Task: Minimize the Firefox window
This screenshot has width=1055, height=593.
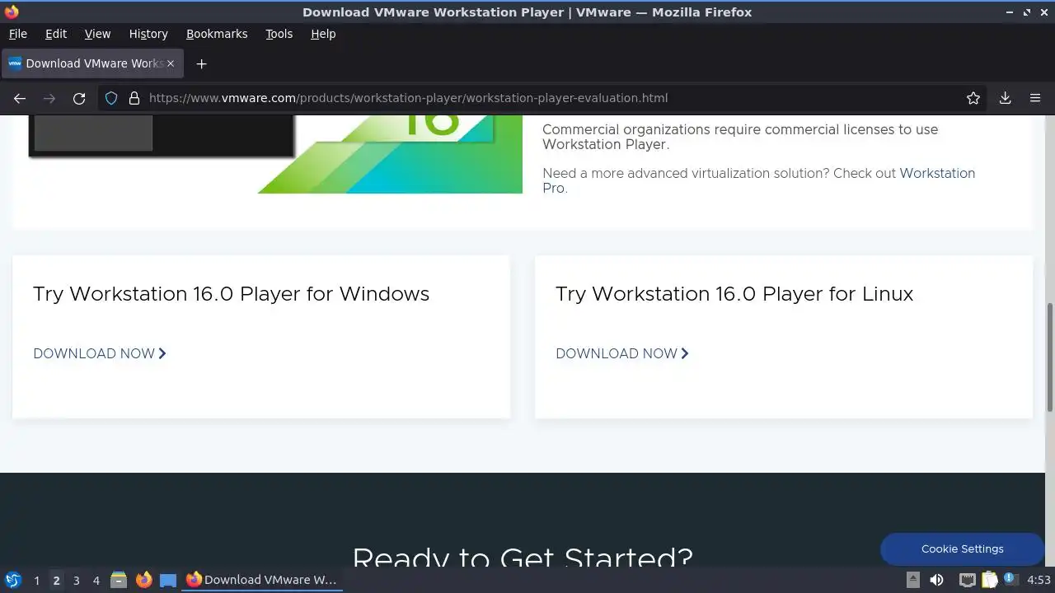Action: pos(1010,12)
